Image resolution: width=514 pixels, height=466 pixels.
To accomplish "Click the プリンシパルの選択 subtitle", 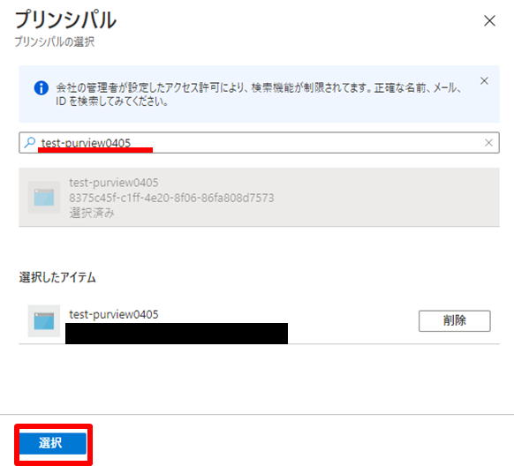I will tap(55, 41).
